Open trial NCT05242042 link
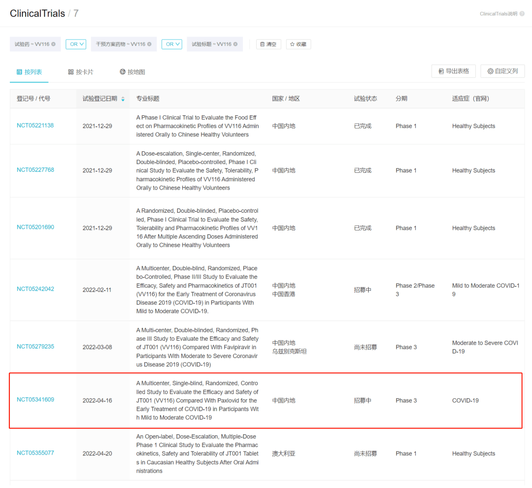The width and height of the screenshot is (532, 488). coord(35,289)
